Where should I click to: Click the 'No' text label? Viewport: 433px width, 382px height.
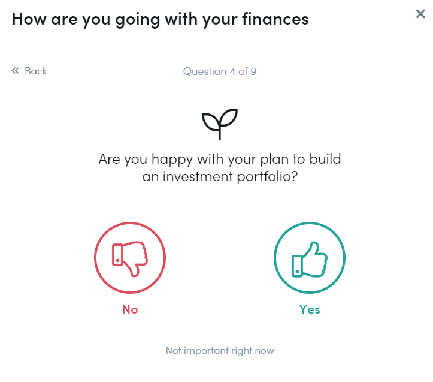130,309
